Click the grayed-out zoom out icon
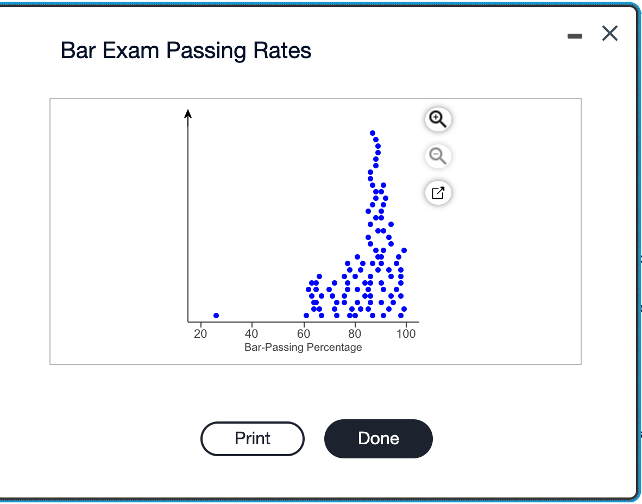This screenshot has width=642, height=504. coord(438,156)
